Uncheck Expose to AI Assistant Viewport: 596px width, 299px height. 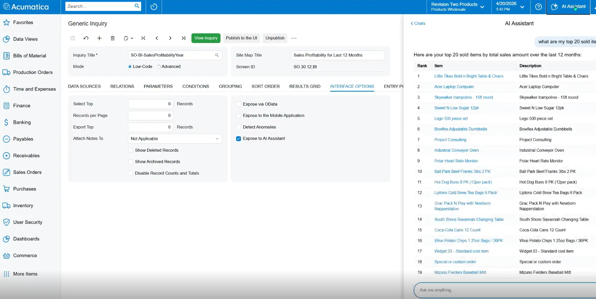pos(239,139)
